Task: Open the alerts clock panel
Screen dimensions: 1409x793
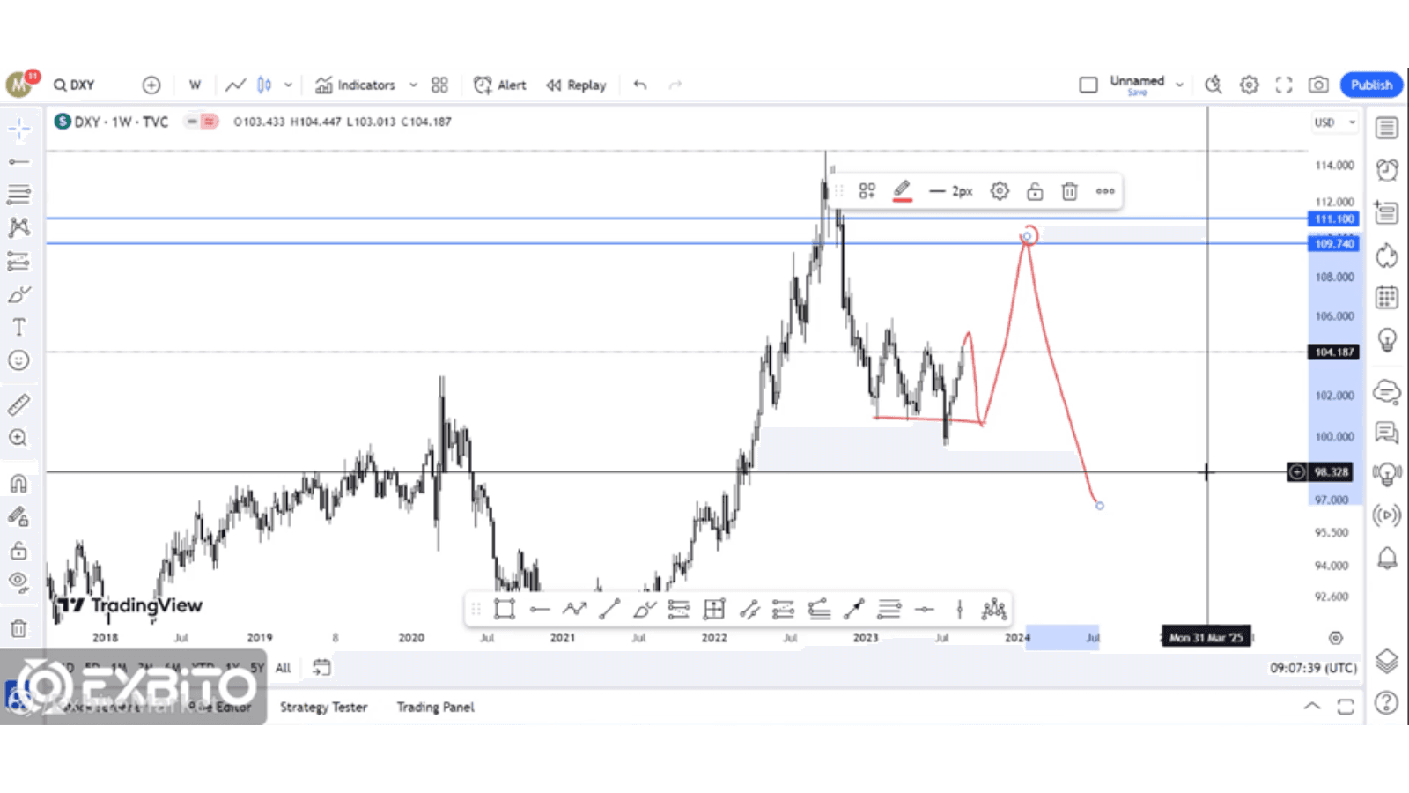Action: point(1387,170)
